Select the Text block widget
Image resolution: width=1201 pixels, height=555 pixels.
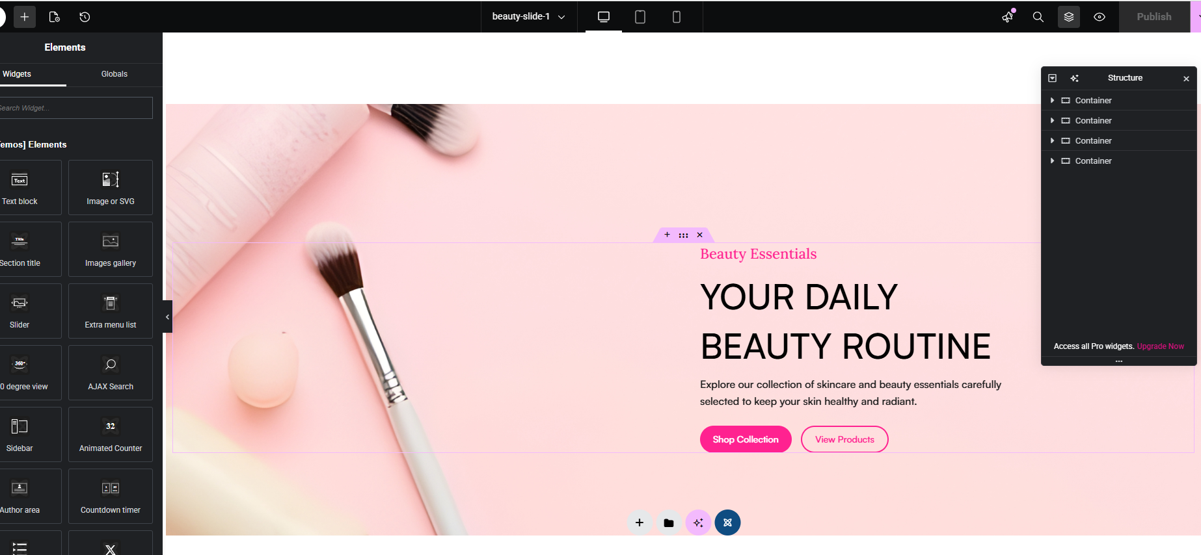[31, 188]
